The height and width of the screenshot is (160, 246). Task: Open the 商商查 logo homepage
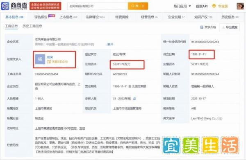point(14,6)
